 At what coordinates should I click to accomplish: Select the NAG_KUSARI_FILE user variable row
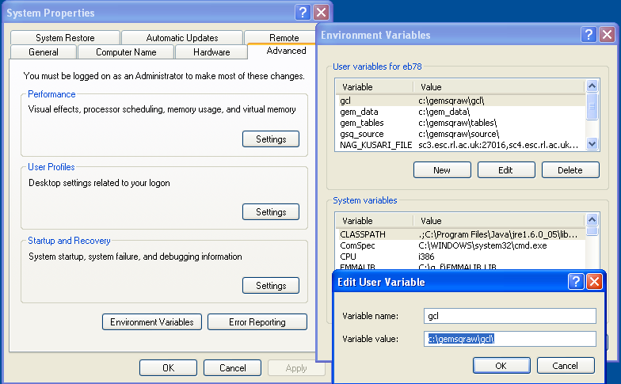click(461, 145)
